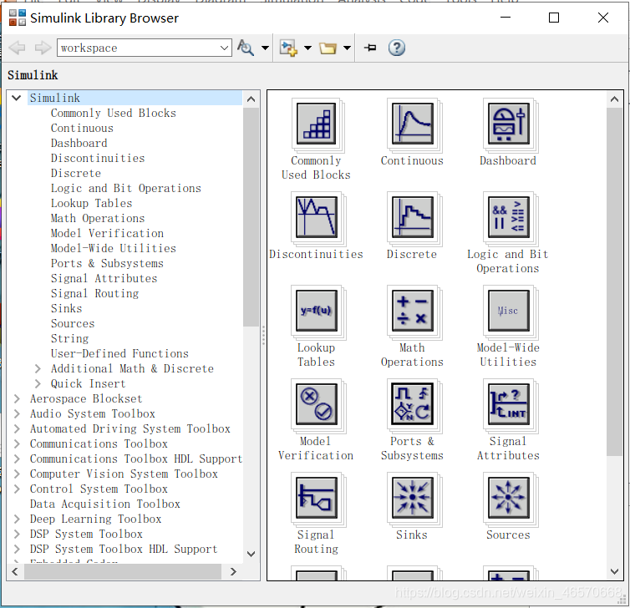Open the Continuous library icon
Screen dimensions: 630x608
pyautogui.click(x=412, y=124)
